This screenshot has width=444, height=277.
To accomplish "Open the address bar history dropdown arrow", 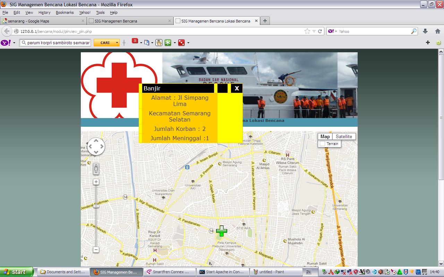I will [314, 31].
